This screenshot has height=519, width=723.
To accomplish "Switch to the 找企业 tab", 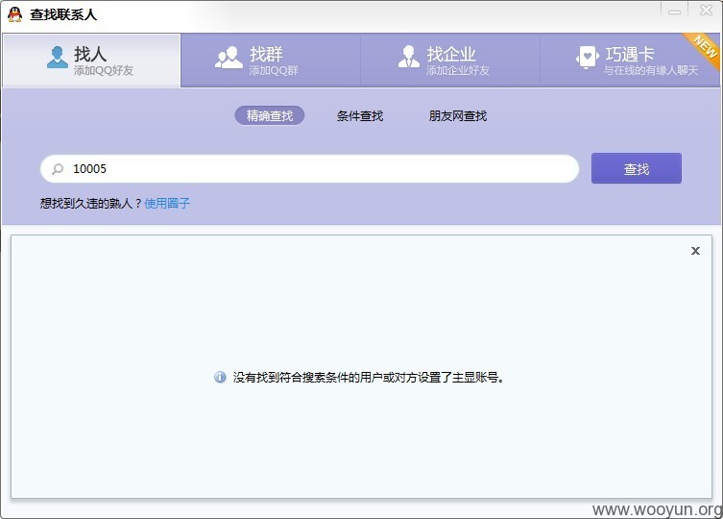I will (x=450, y=60).
